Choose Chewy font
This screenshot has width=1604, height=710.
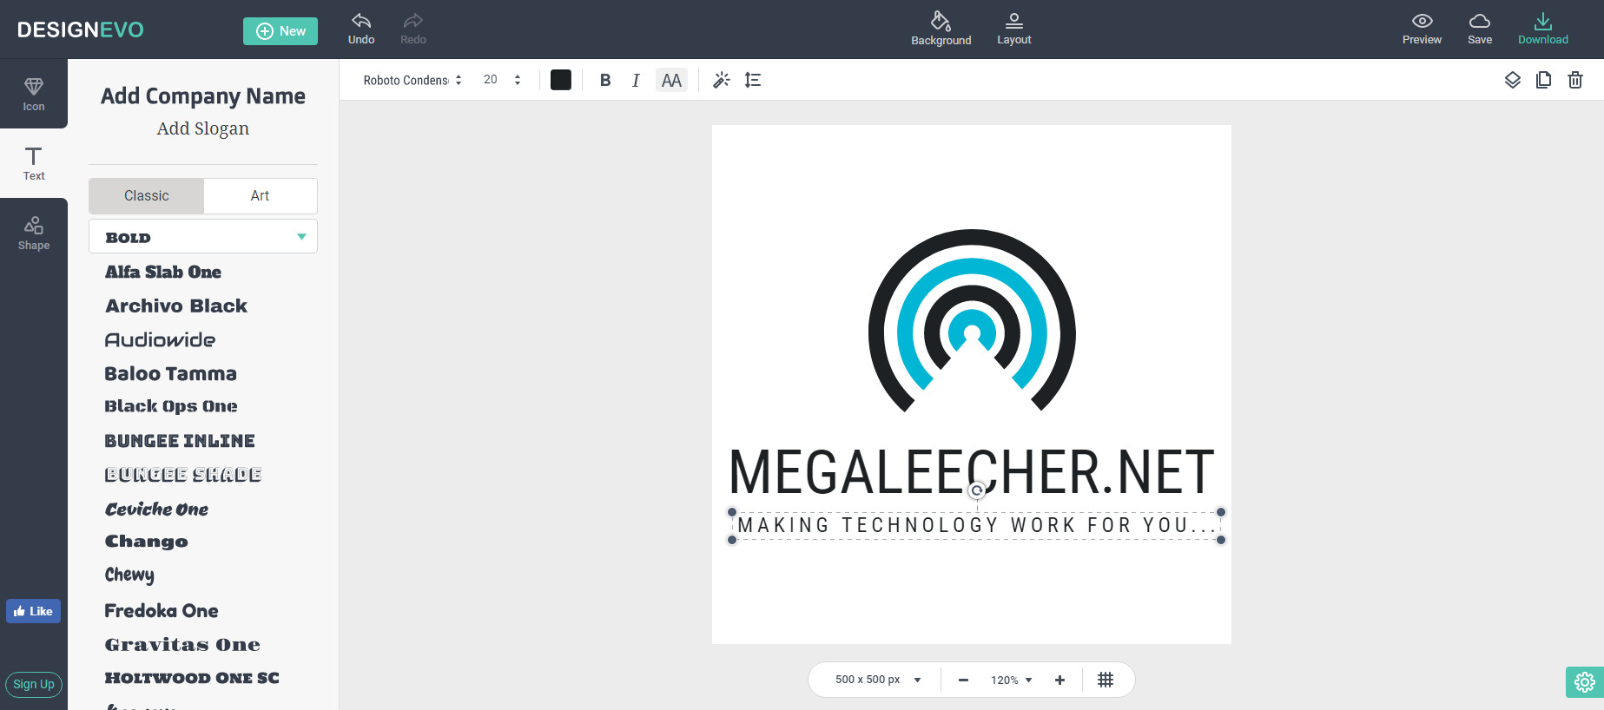point(129,575)
